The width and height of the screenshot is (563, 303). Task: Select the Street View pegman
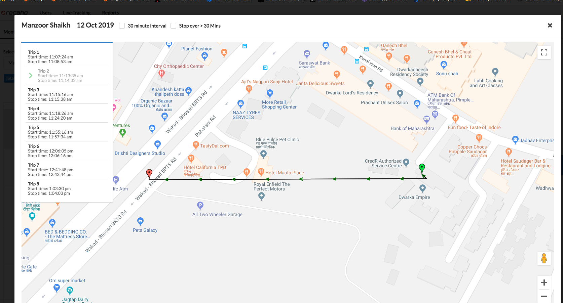coord(544,258)
